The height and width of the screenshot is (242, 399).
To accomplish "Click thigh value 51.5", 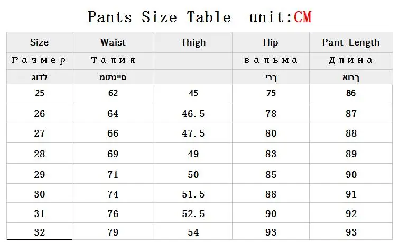I will coord(193,194).
